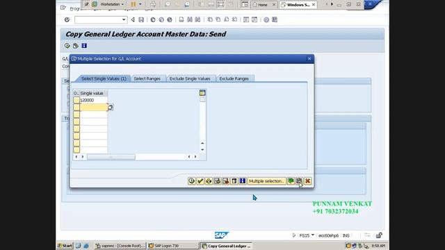The image size is (445, 250).
Task: Click the Upload from clipboard icon
Action: (x=299, y=181)
